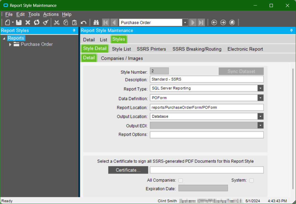Viewport: 296px width, 204px height.
Task: Click the Refresh arrows toolbar icon
Action: [37, 23]
